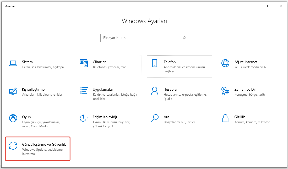Click the Telefon phone icon
Viewport: 288px width, 169px height.
pyautogui.click(x=155, y=63)
